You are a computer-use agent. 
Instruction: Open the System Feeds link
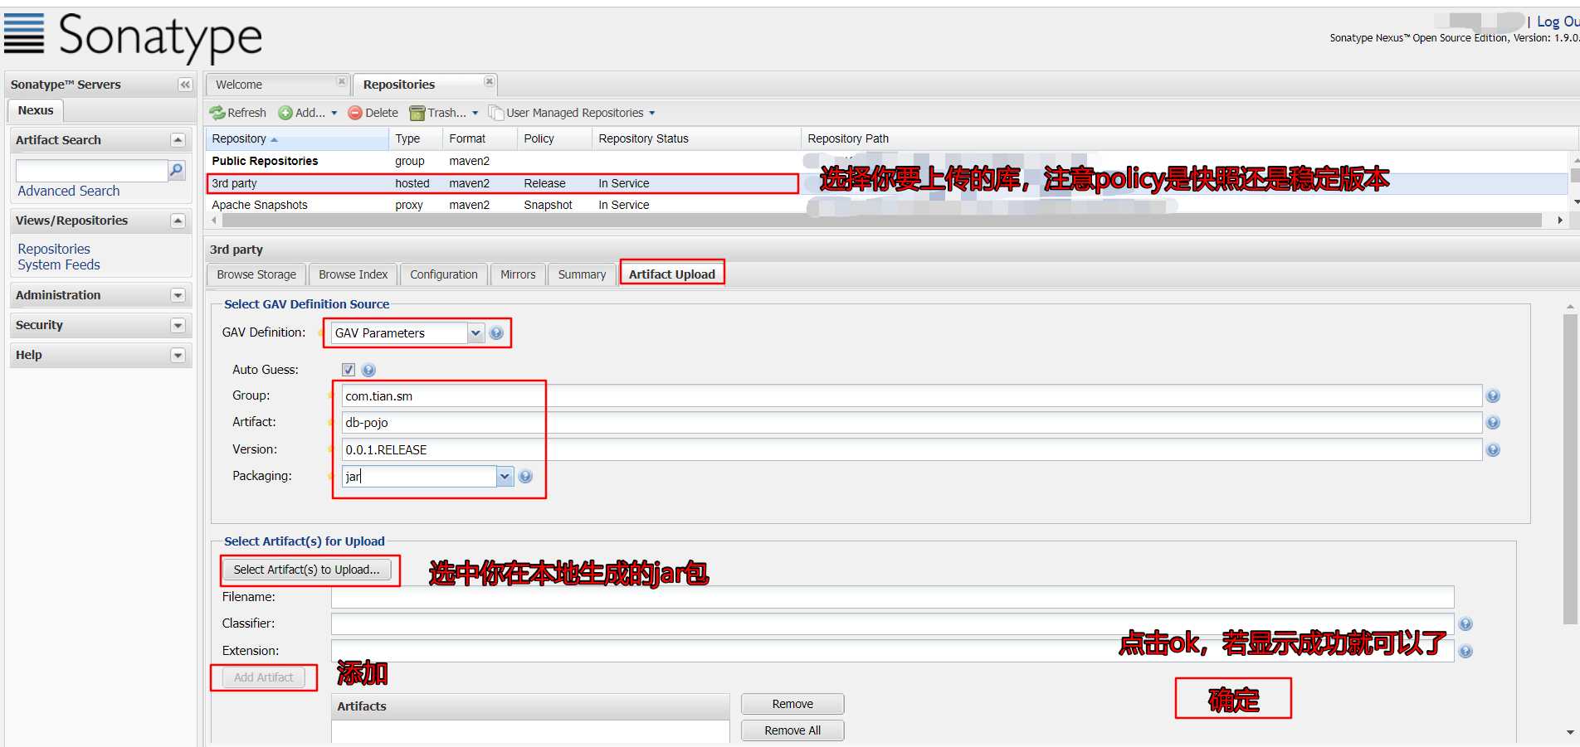tap(59, 264)
